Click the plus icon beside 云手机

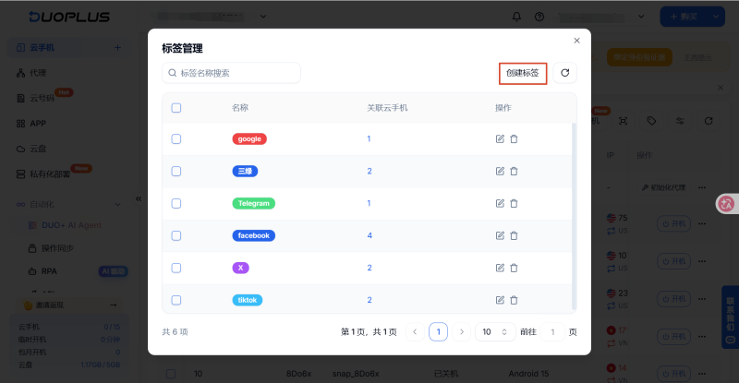coord(118,48)
